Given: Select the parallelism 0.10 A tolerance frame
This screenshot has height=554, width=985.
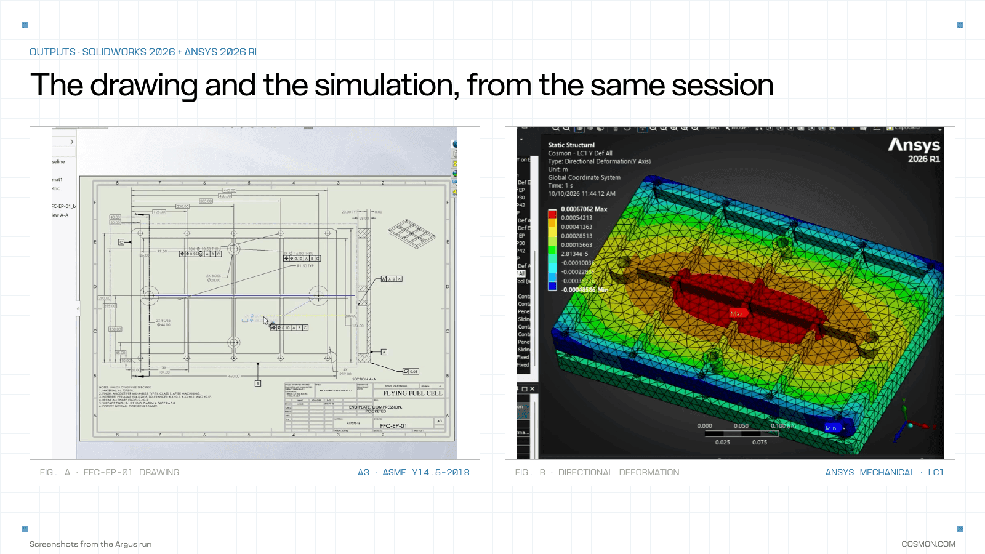Looking at the screenshot, I should tap(392, 279).
